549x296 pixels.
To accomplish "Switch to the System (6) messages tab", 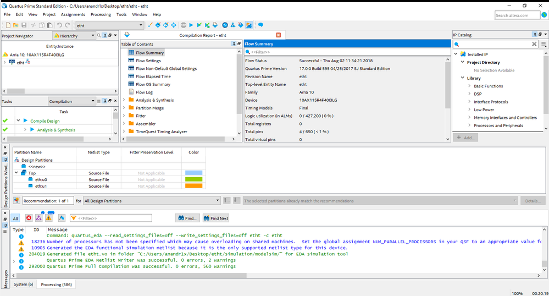I will [x=23, y=284].
